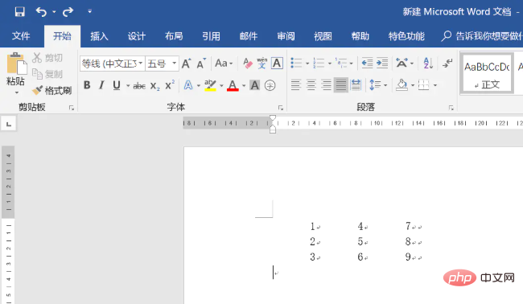Open Asian layout icon in paragraph group
The image size is (523, 304).
[402, 63]
